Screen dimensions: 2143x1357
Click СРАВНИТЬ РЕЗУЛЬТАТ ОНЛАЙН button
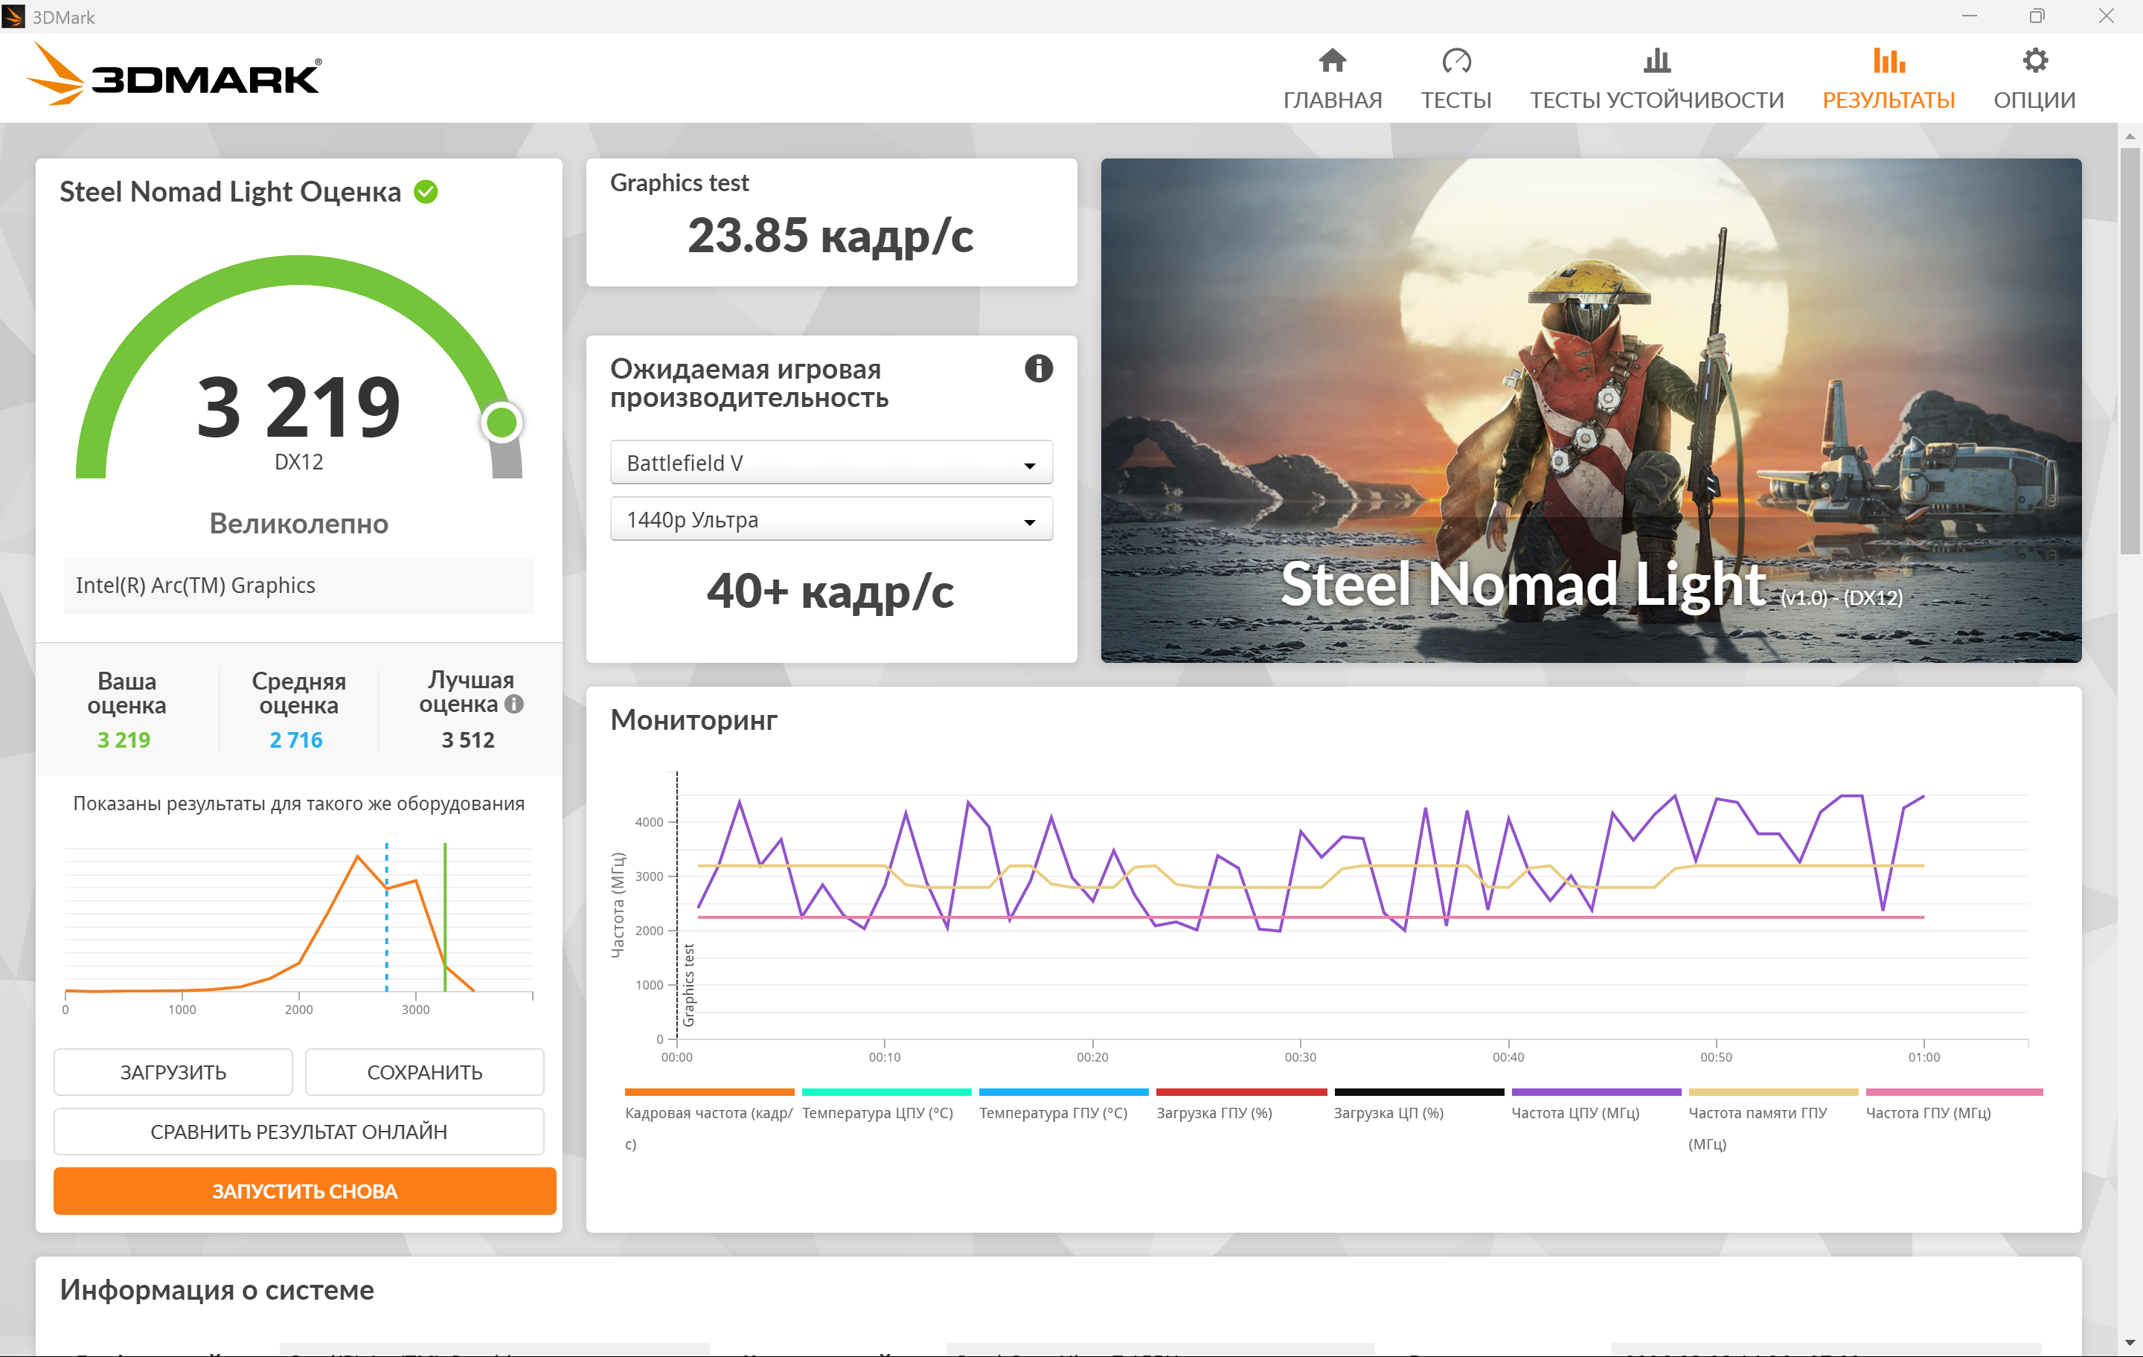(x=298, y=1132)
